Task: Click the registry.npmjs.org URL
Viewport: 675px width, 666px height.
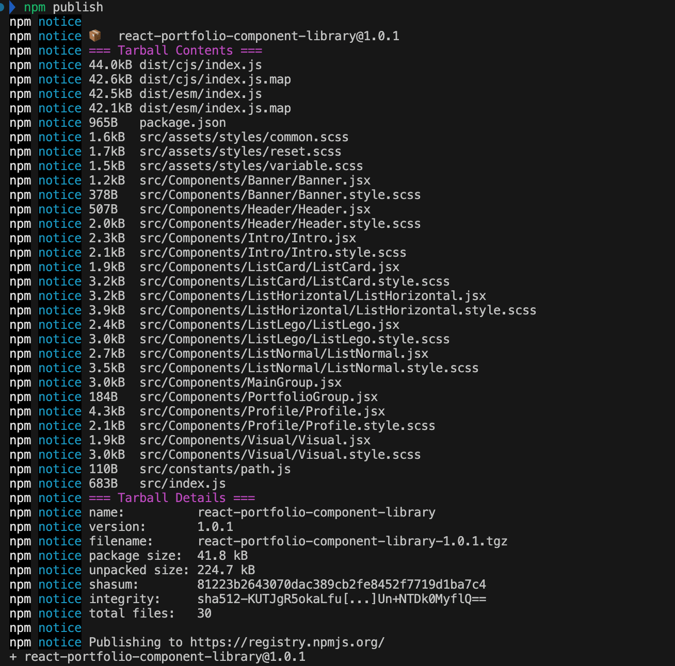Action: [x=287, y=642]
